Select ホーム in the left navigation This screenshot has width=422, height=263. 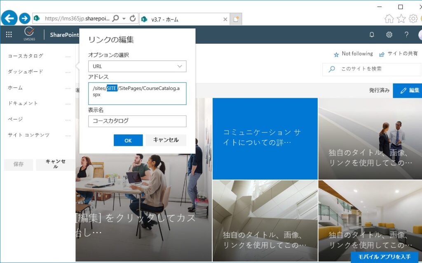[15, 88]
